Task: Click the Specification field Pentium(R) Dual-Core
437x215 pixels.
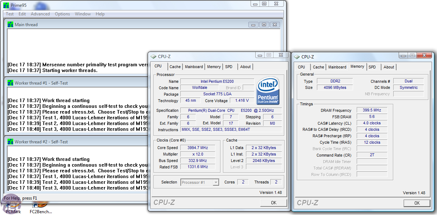Action: click(231, 110)
